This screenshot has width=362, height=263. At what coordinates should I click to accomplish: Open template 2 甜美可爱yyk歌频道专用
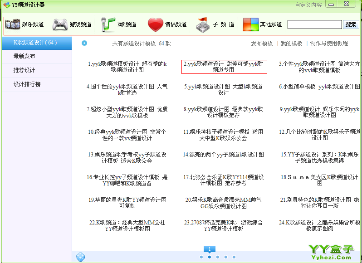pyautogui.click(x=223, y=67)
